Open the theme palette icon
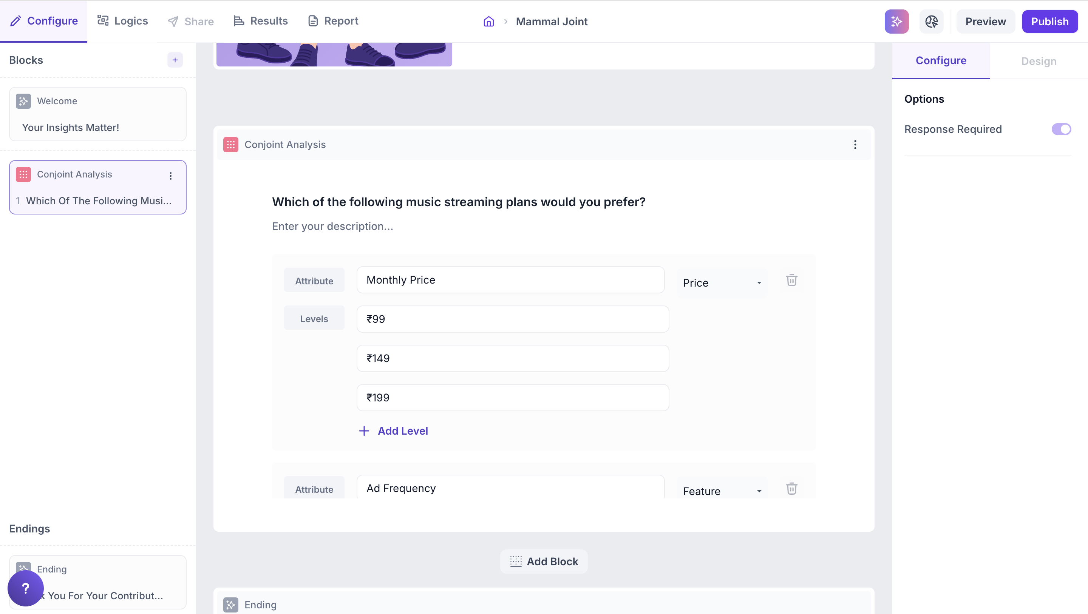1088x614 pixels. pos(931,22)
